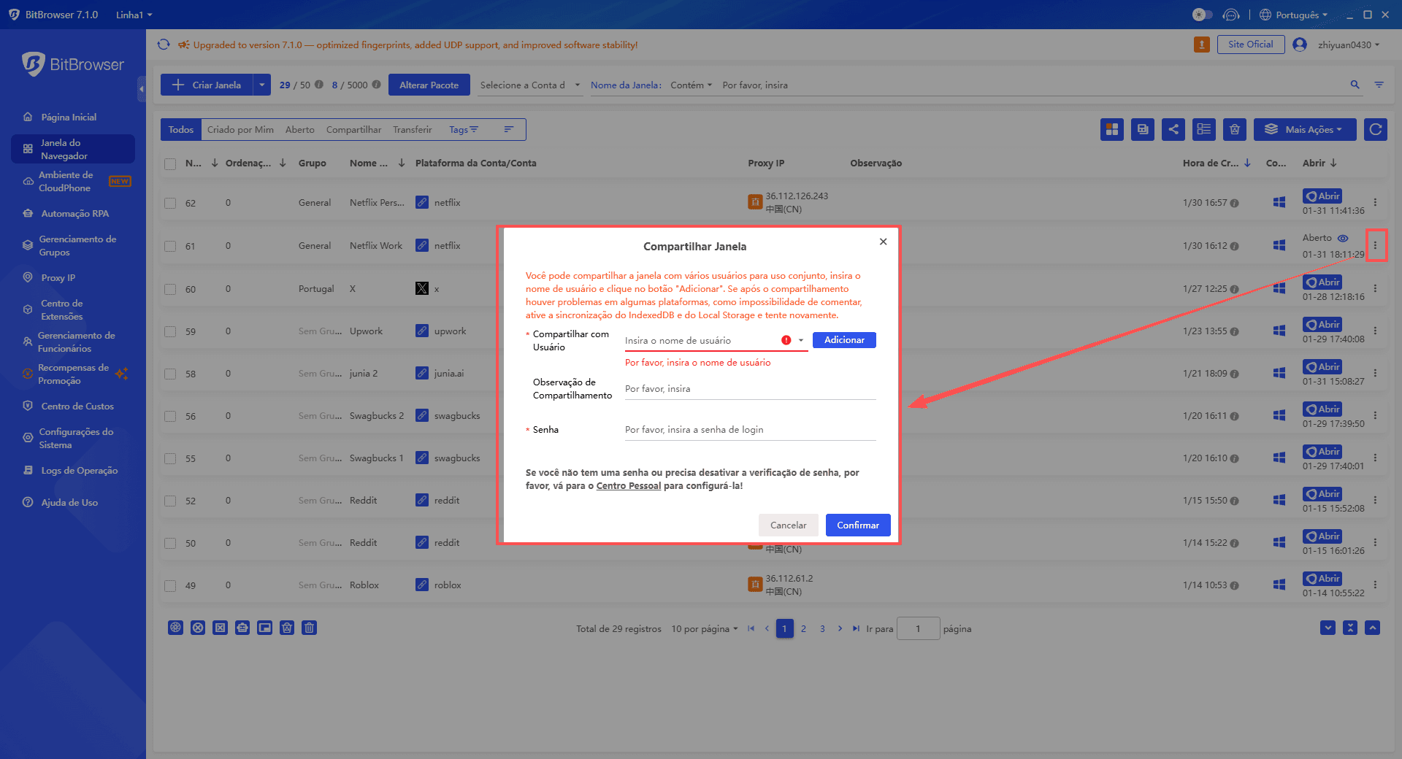Open the Mais Ações dropdown
Screen dimensions: 1402x759
(1305, 129)
